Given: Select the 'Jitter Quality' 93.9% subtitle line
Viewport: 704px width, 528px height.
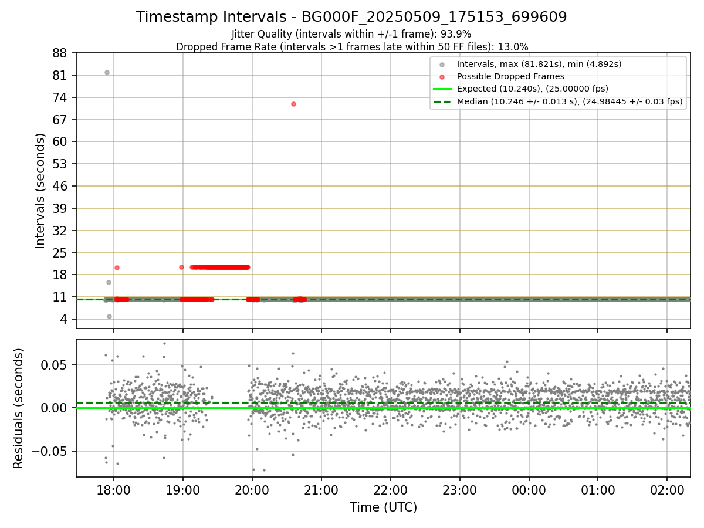Looking at the screenshot, I should 351,34.
